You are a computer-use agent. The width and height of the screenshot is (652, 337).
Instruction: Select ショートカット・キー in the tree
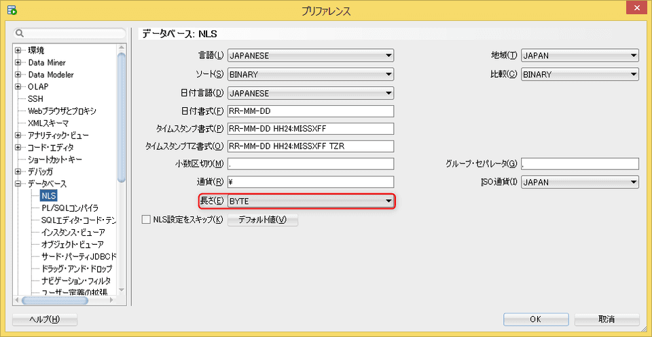click(x=55, y=159)
